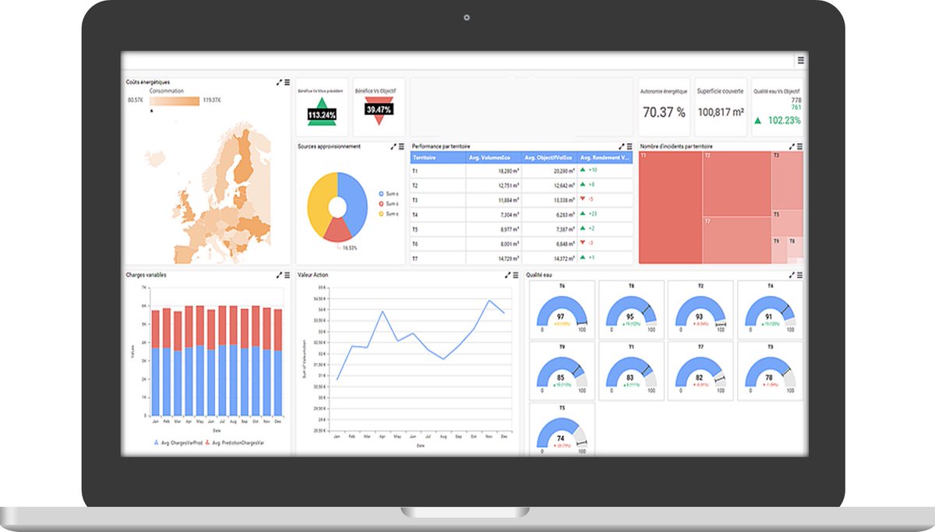Select the T1 row in performance table
The width and height of the screenshot is (935, 532).
[522, 171]
